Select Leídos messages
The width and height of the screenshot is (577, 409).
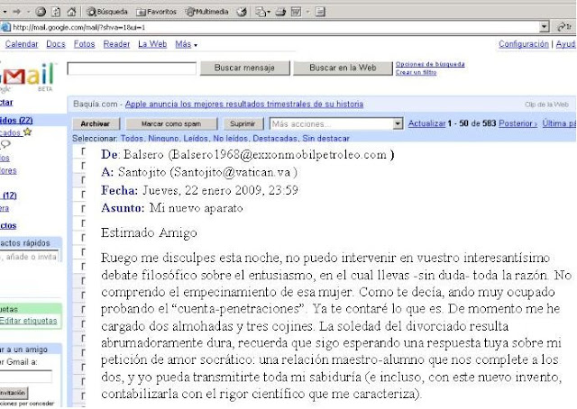[197, 139]
